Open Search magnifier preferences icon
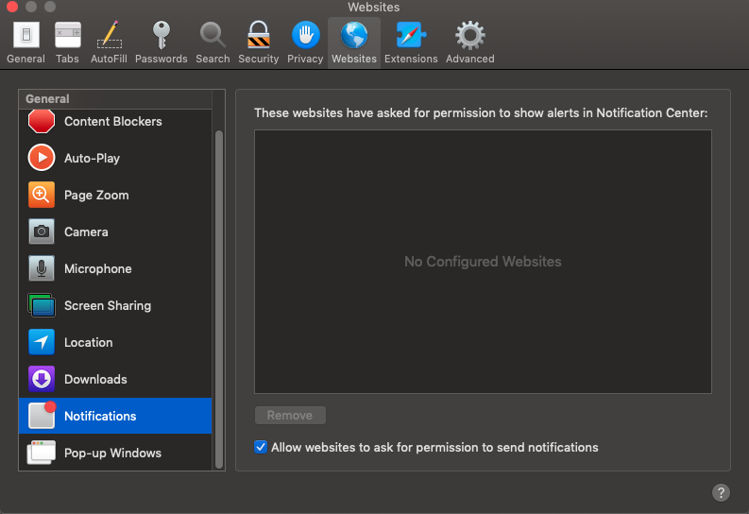The height and width of the screenshot is (514, 749). (x=213, y=35)
